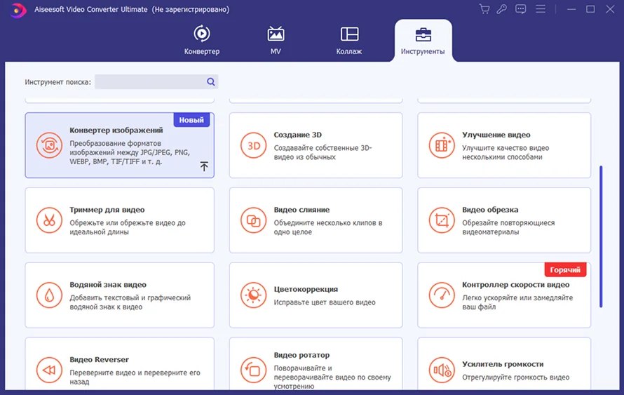Open the Видео Reverser title
The image size is (624, 395).
coord(99,359)
